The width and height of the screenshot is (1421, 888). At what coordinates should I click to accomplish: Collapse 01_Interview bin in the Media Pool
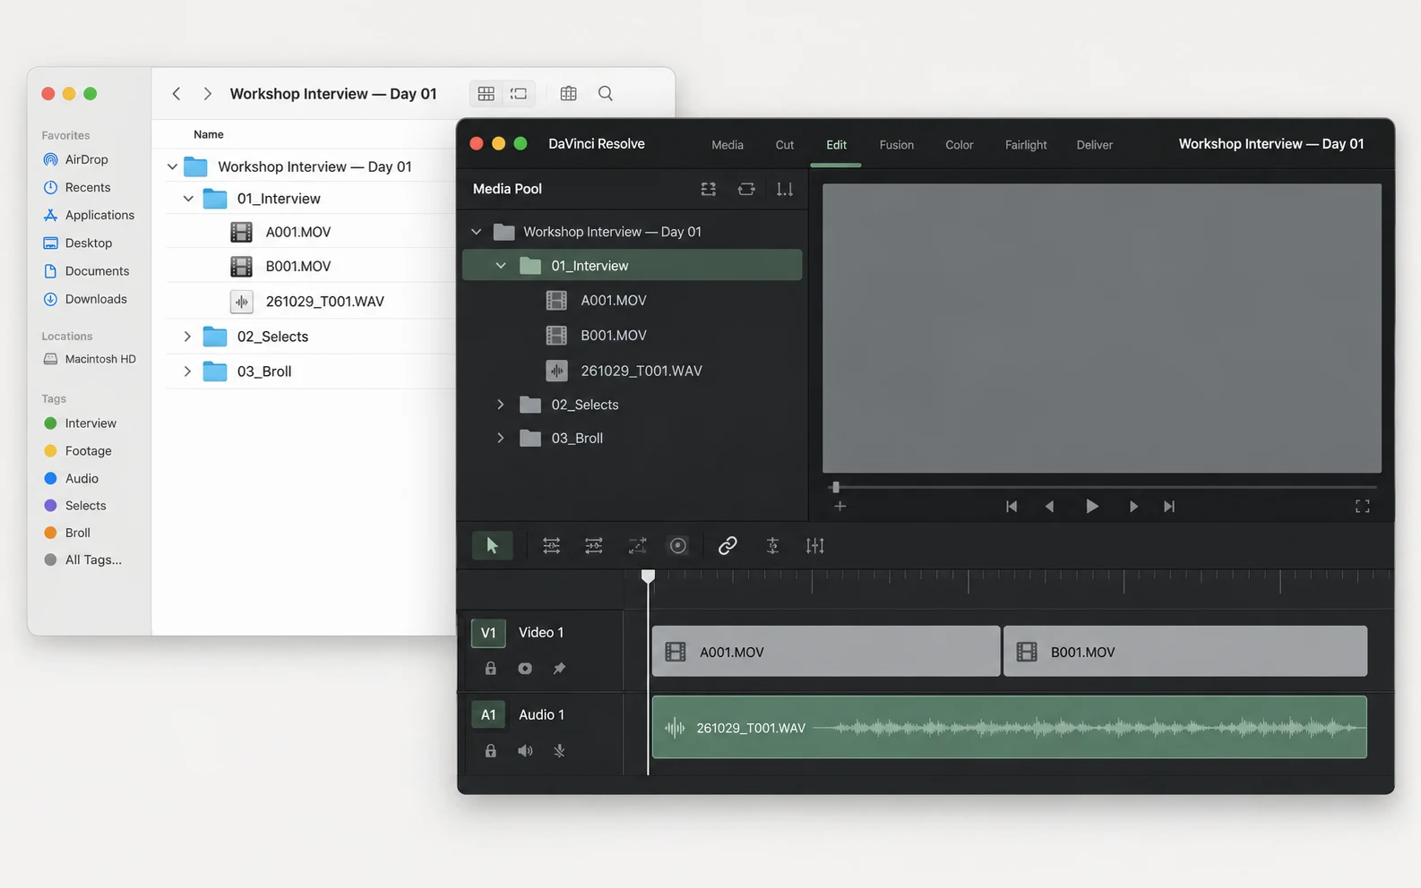pyautogui.click(x=501, y=266)
